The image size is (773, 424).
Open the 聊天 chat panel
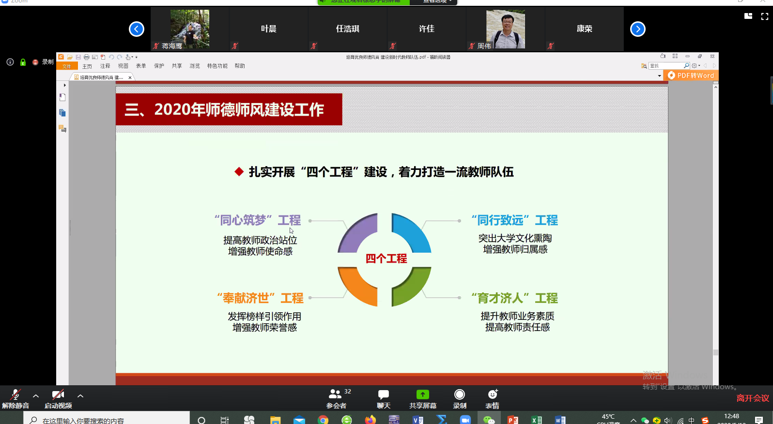pos(384,399)
